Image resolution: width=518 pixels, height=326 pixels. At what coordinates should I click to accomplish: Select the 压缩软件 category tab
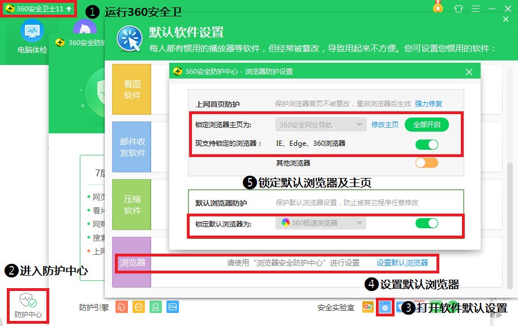(x=132, y=205)
